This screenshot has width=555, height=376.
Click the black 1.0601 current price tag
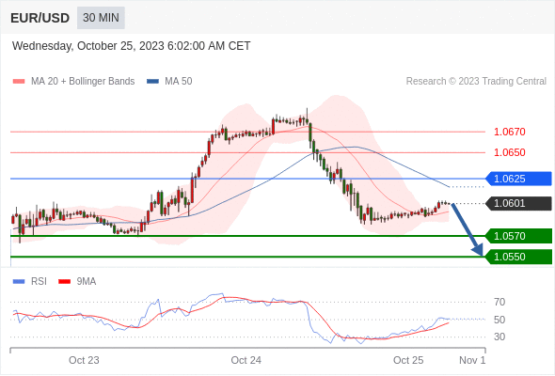(518, 203)
